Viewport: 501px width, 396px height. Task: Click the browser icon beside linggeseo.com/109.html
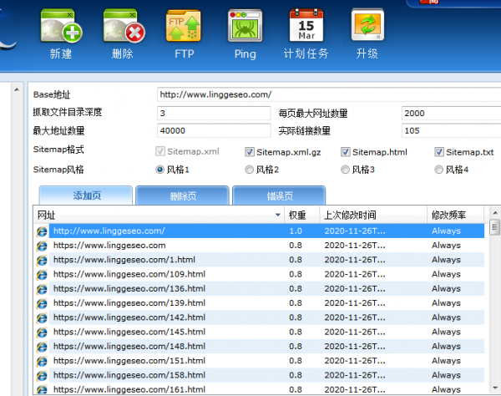point(42,274)
